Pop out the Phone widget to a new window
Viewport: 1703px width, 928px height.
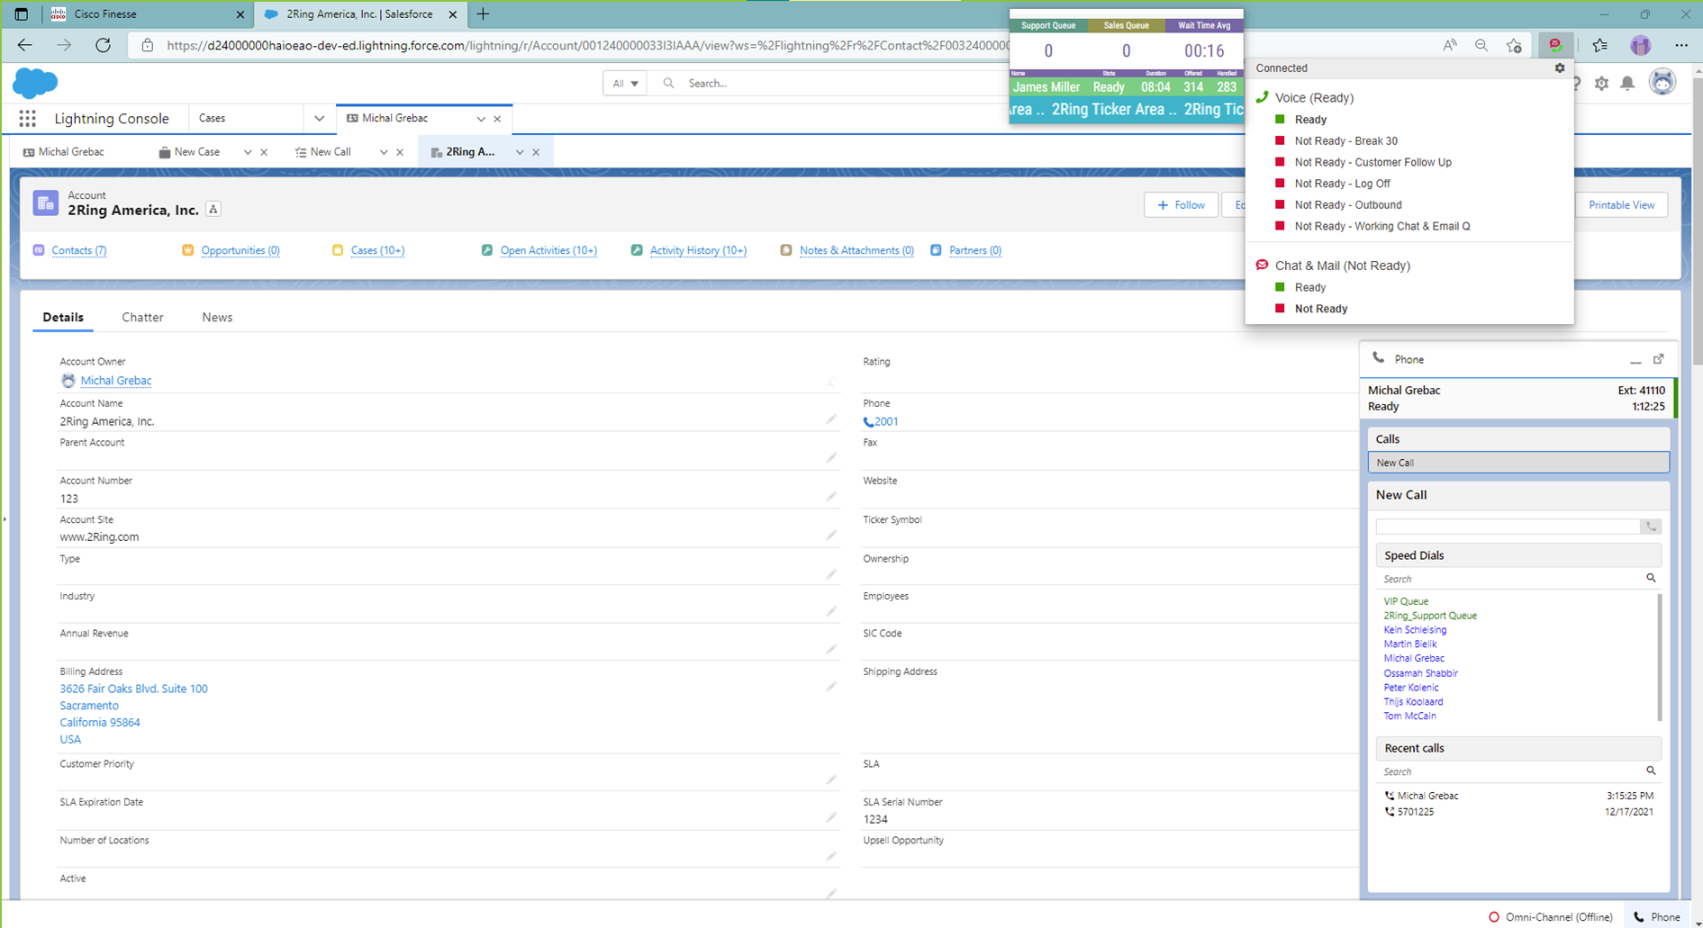point(1660,358)
